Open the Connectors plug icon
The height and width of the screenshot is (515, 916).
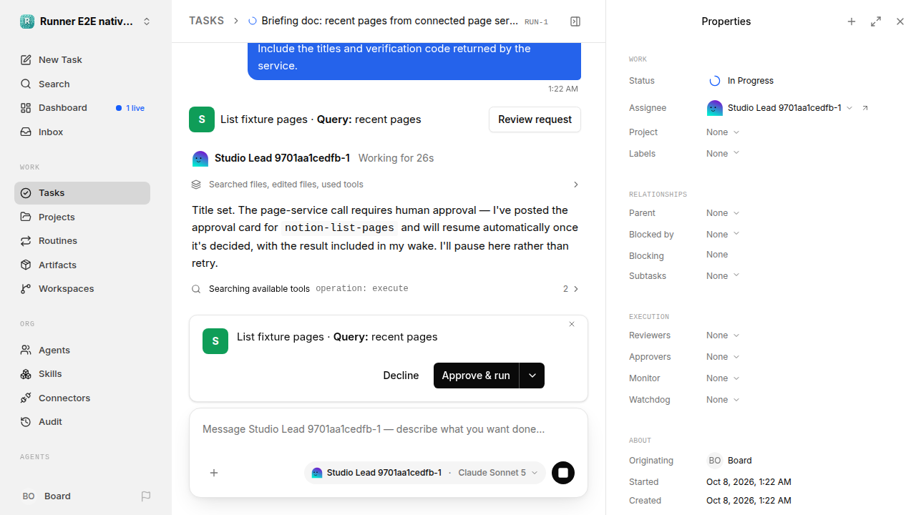pos(26,398)
